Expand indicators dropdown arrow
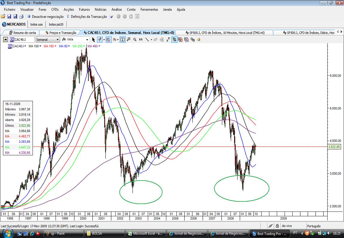The height and width of the screenshot is (238, 344). click(118, 40)
